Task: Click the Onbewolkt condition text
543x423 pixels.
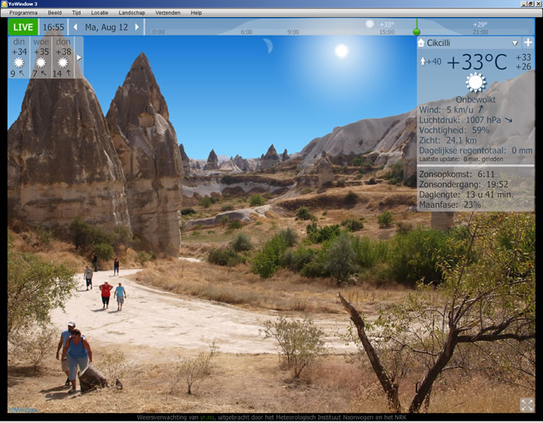Action: pyautogui.click(x=476, y=100)
